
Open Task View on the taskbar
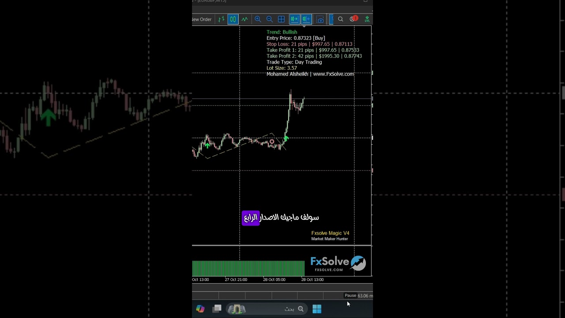217,309
